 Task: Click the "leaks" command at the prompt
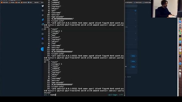(53, 95)
